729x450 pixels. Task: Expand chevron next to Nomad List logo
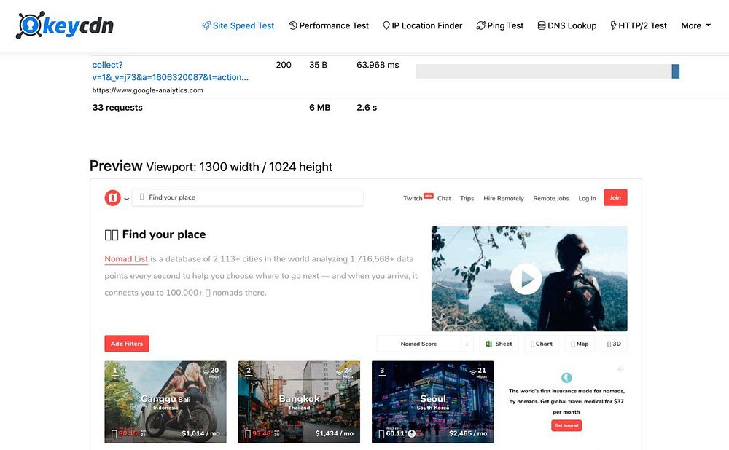pos(126,199)
